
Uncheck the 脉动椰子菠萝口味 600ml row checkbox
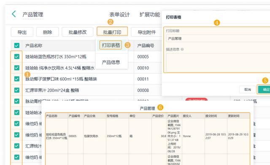click(17, 79)
